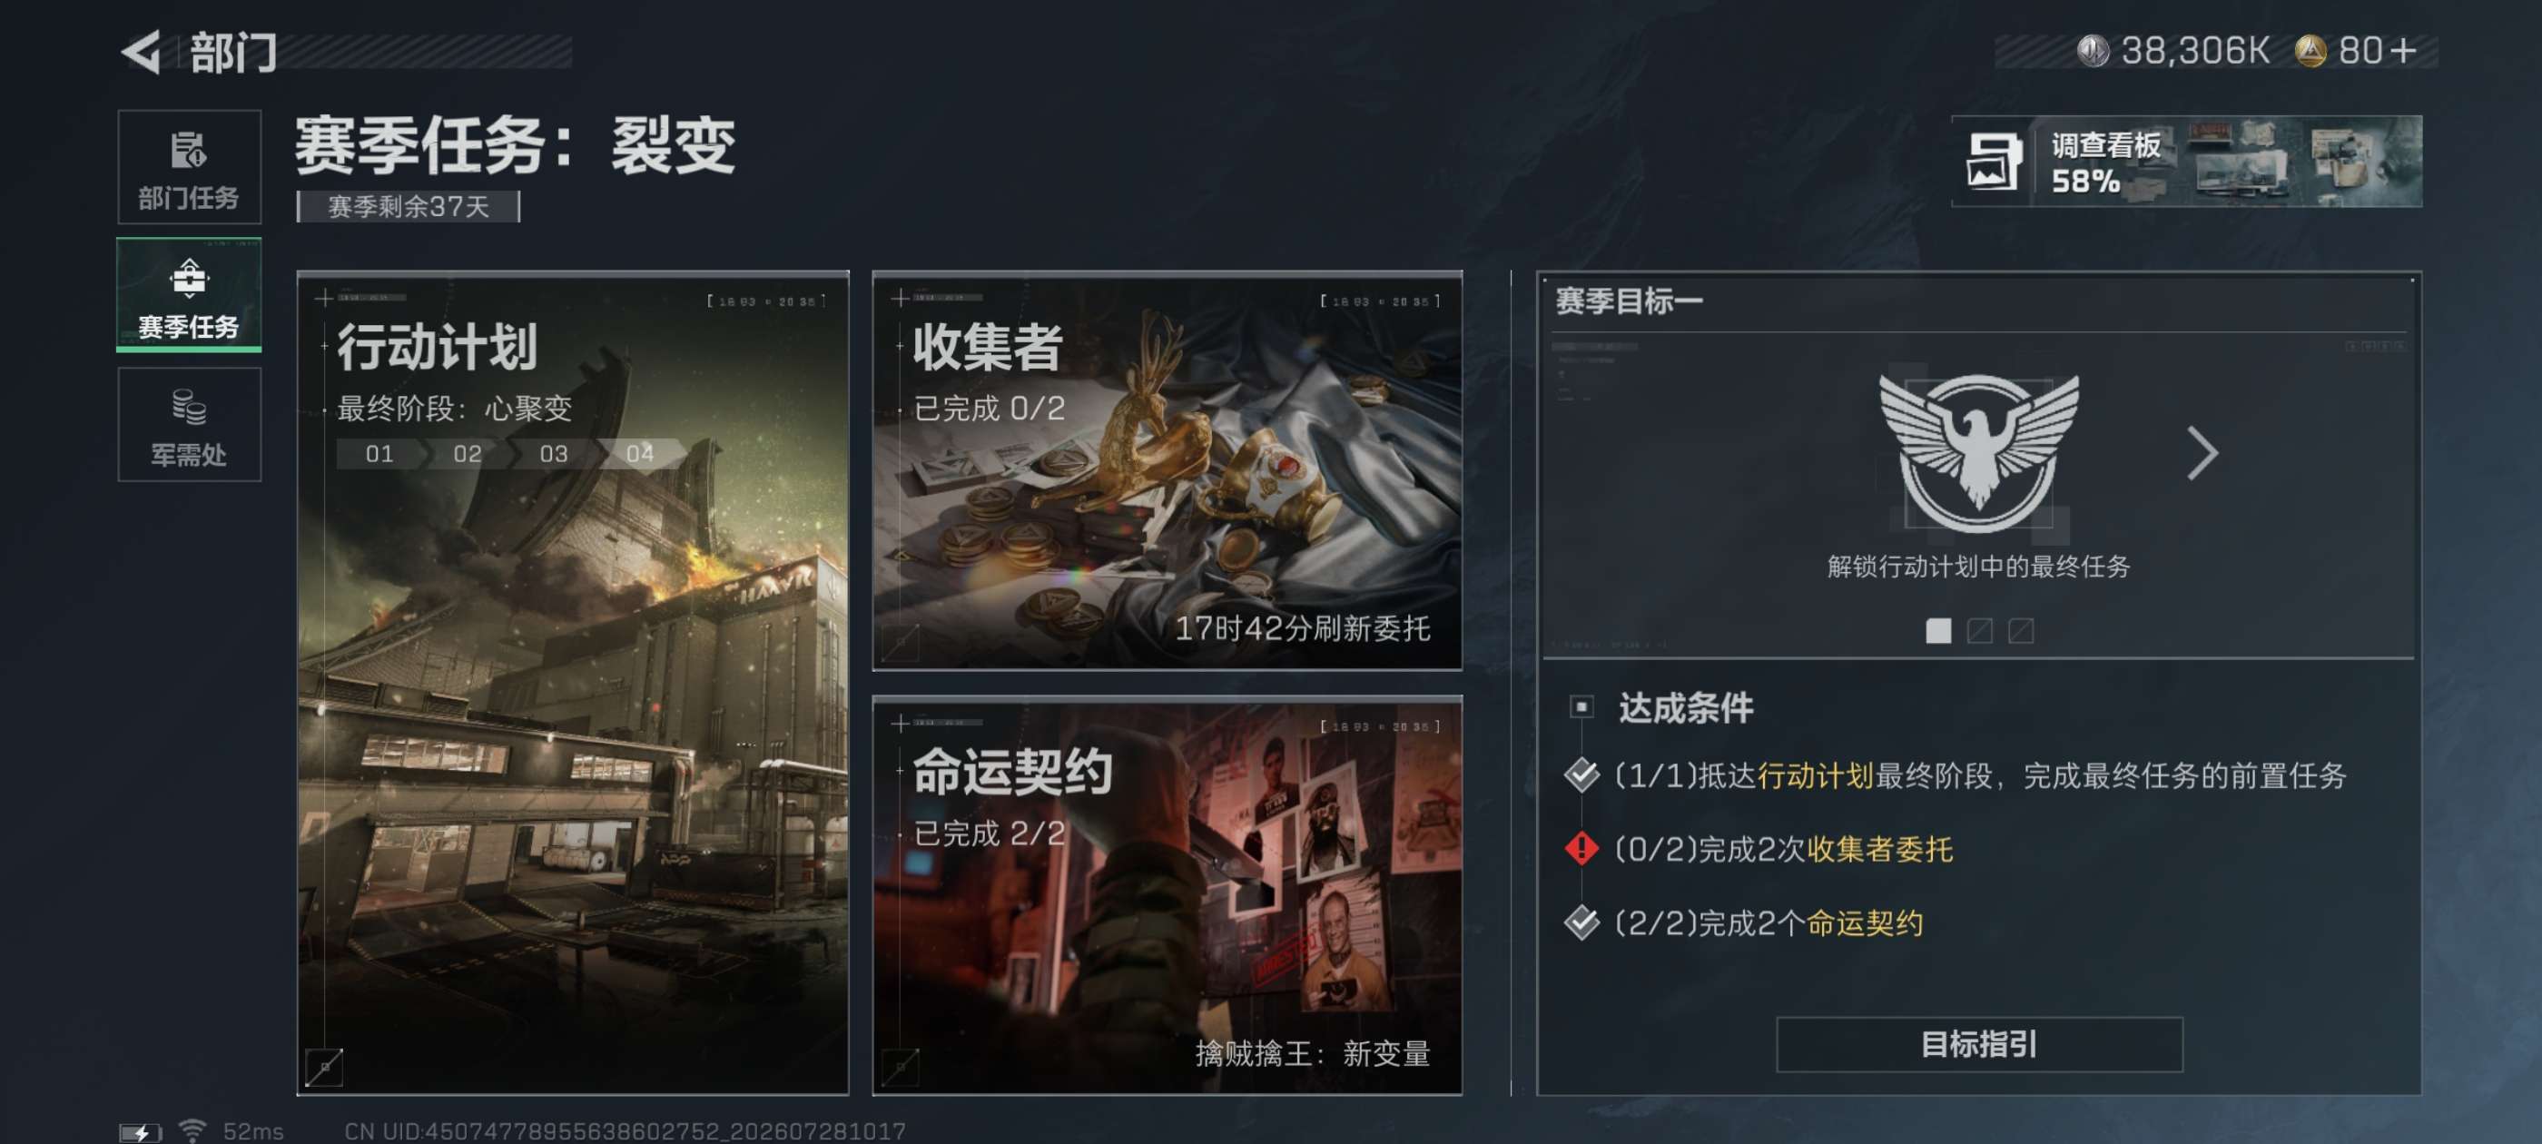Select the first goal page indicator

click(1938, 631)
